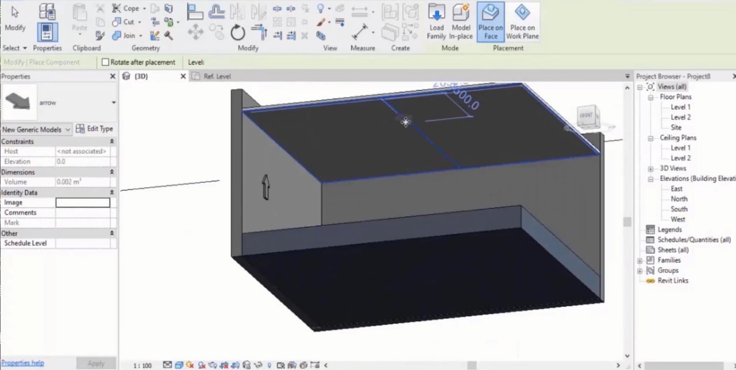Select Schedules/Quantities (all) in browser
The height and width of the screenshot is (370, 736).
(x=694, y=240)
